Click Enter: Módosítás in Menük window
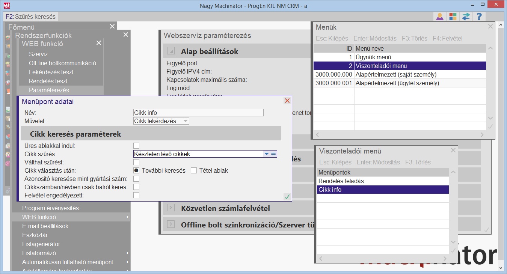 [x=375, y=38]
